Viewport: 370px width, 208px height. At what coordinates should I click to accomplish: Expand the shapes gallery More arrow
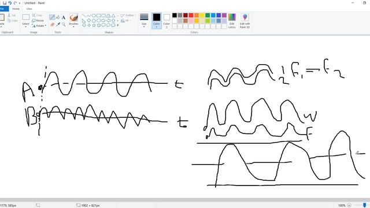coord(118,25)
